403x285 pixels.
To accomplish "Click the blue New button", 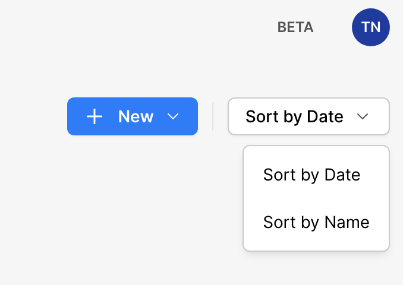I will [x=132, y=116].
